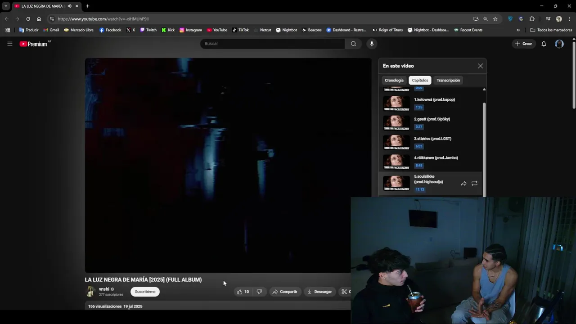Image resolution: width=576 pixels, height=324 pixels.
Task: Open the Gmail bookmark
Action: 51,30
